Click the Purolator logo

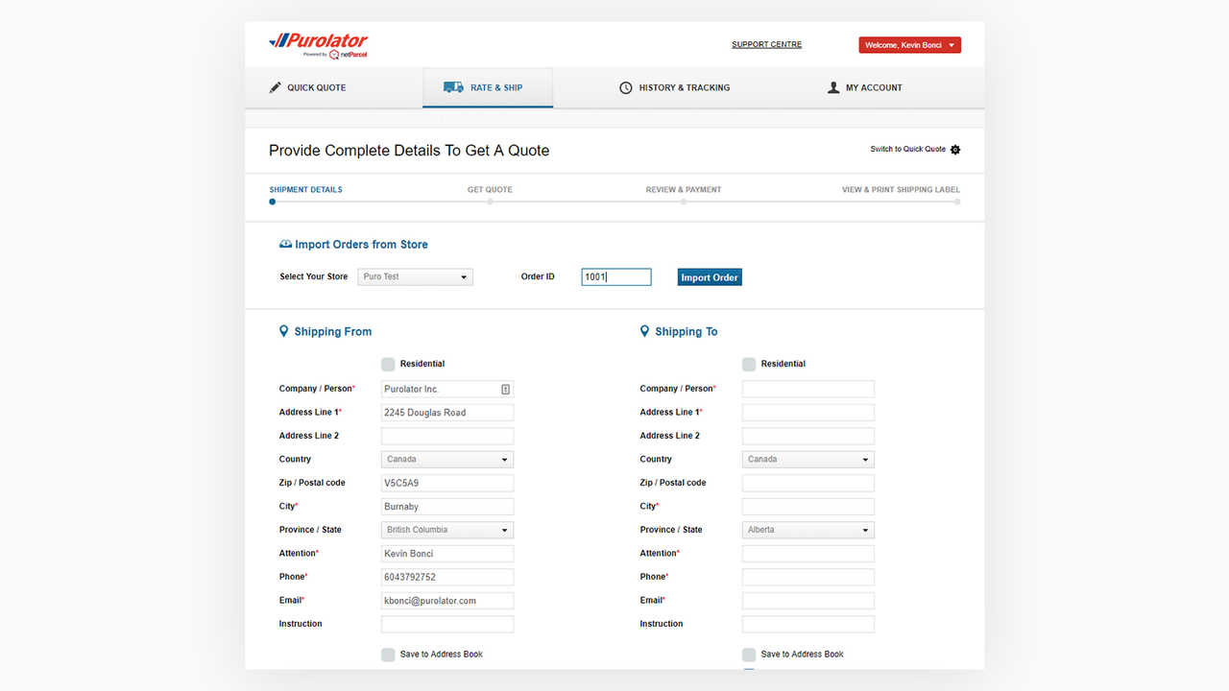(319, 45)
